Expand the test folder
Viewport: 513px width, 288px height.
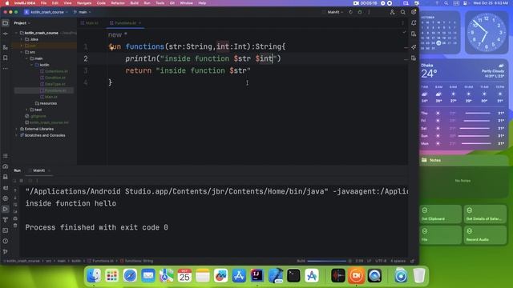[26, 110]
